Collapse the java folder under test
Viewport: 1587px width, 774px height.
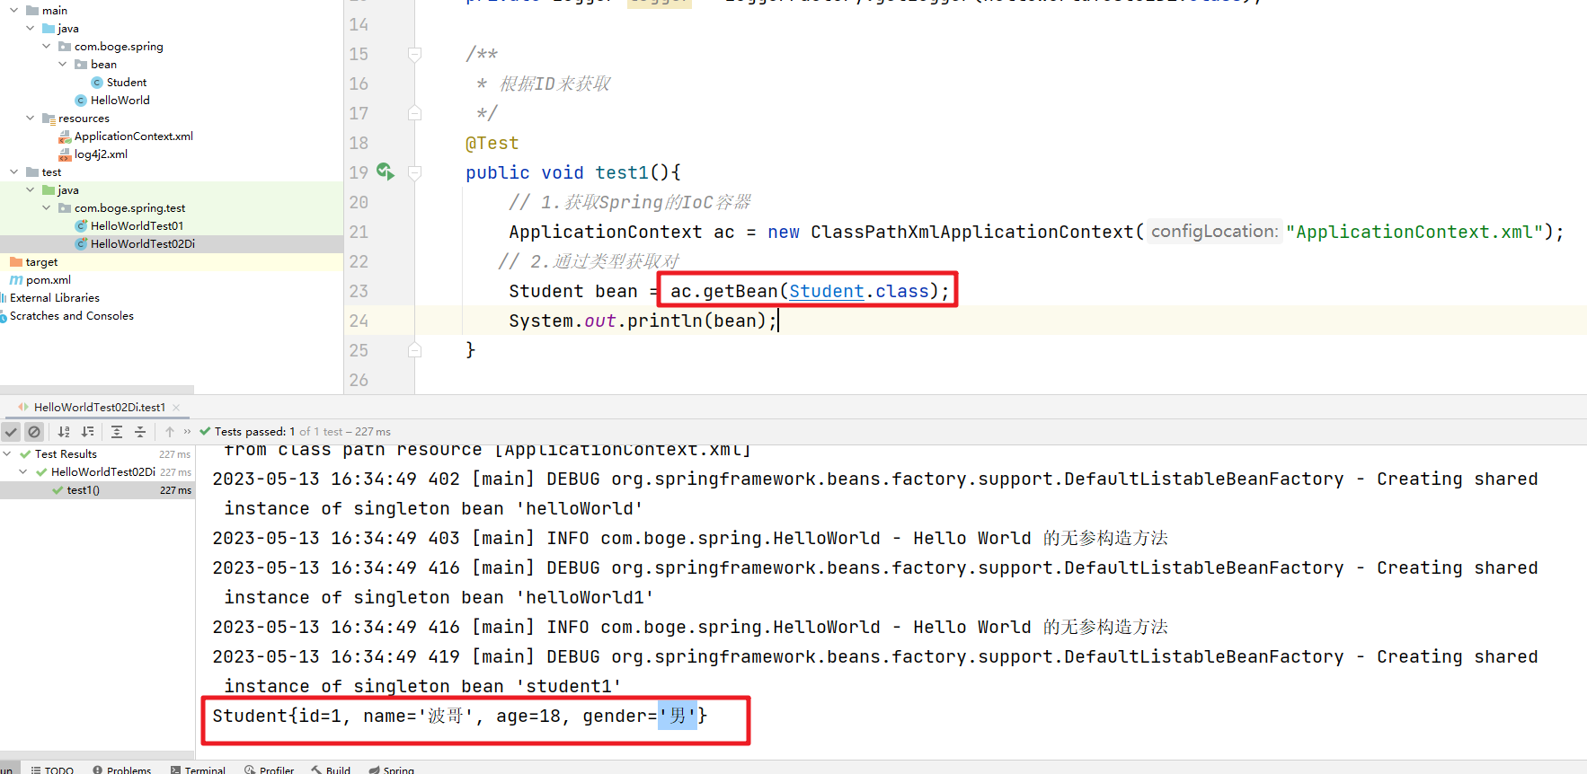click(30, 190)
